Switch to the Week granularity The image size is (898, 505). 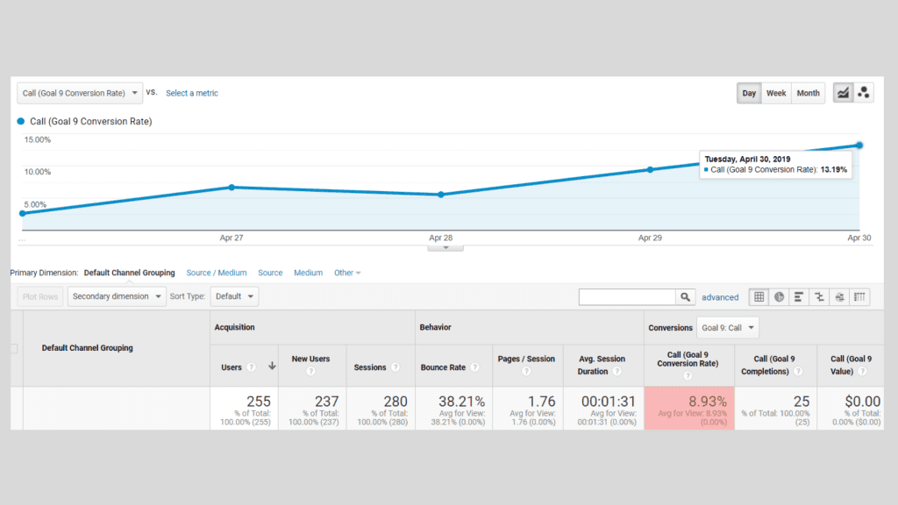(776, 93)
